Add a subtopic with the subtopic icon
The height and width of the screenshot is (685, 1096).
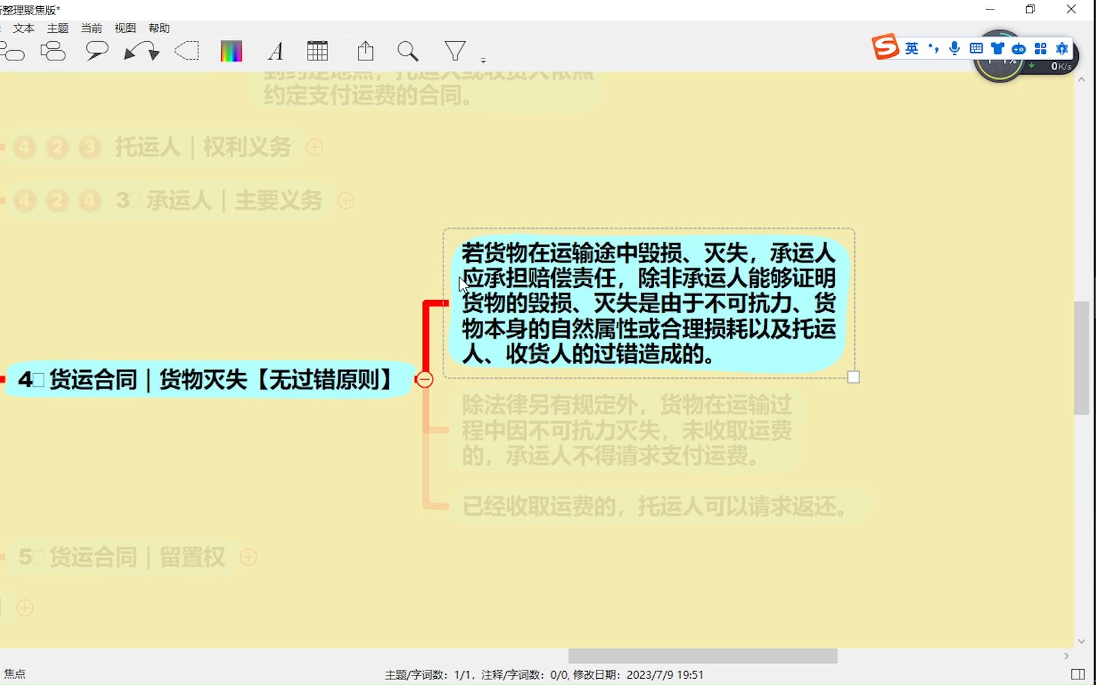pos(53,51)
